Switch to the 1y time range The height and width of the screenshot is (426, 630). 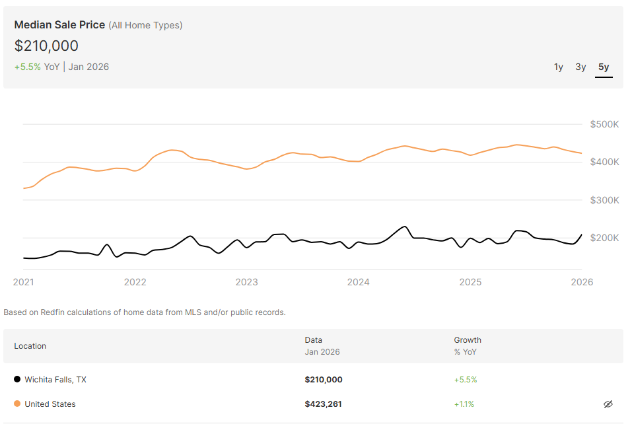point(558,67)
